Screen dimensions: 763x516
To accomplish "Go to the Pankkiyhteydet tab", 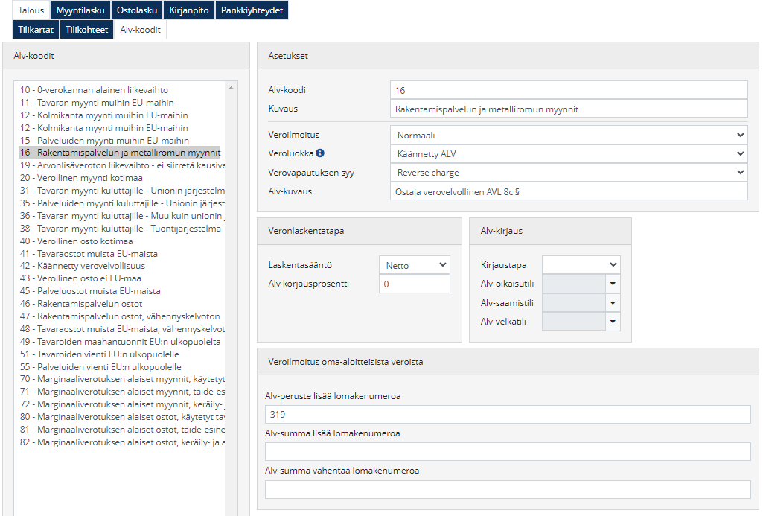I will [x=252, y=10].
